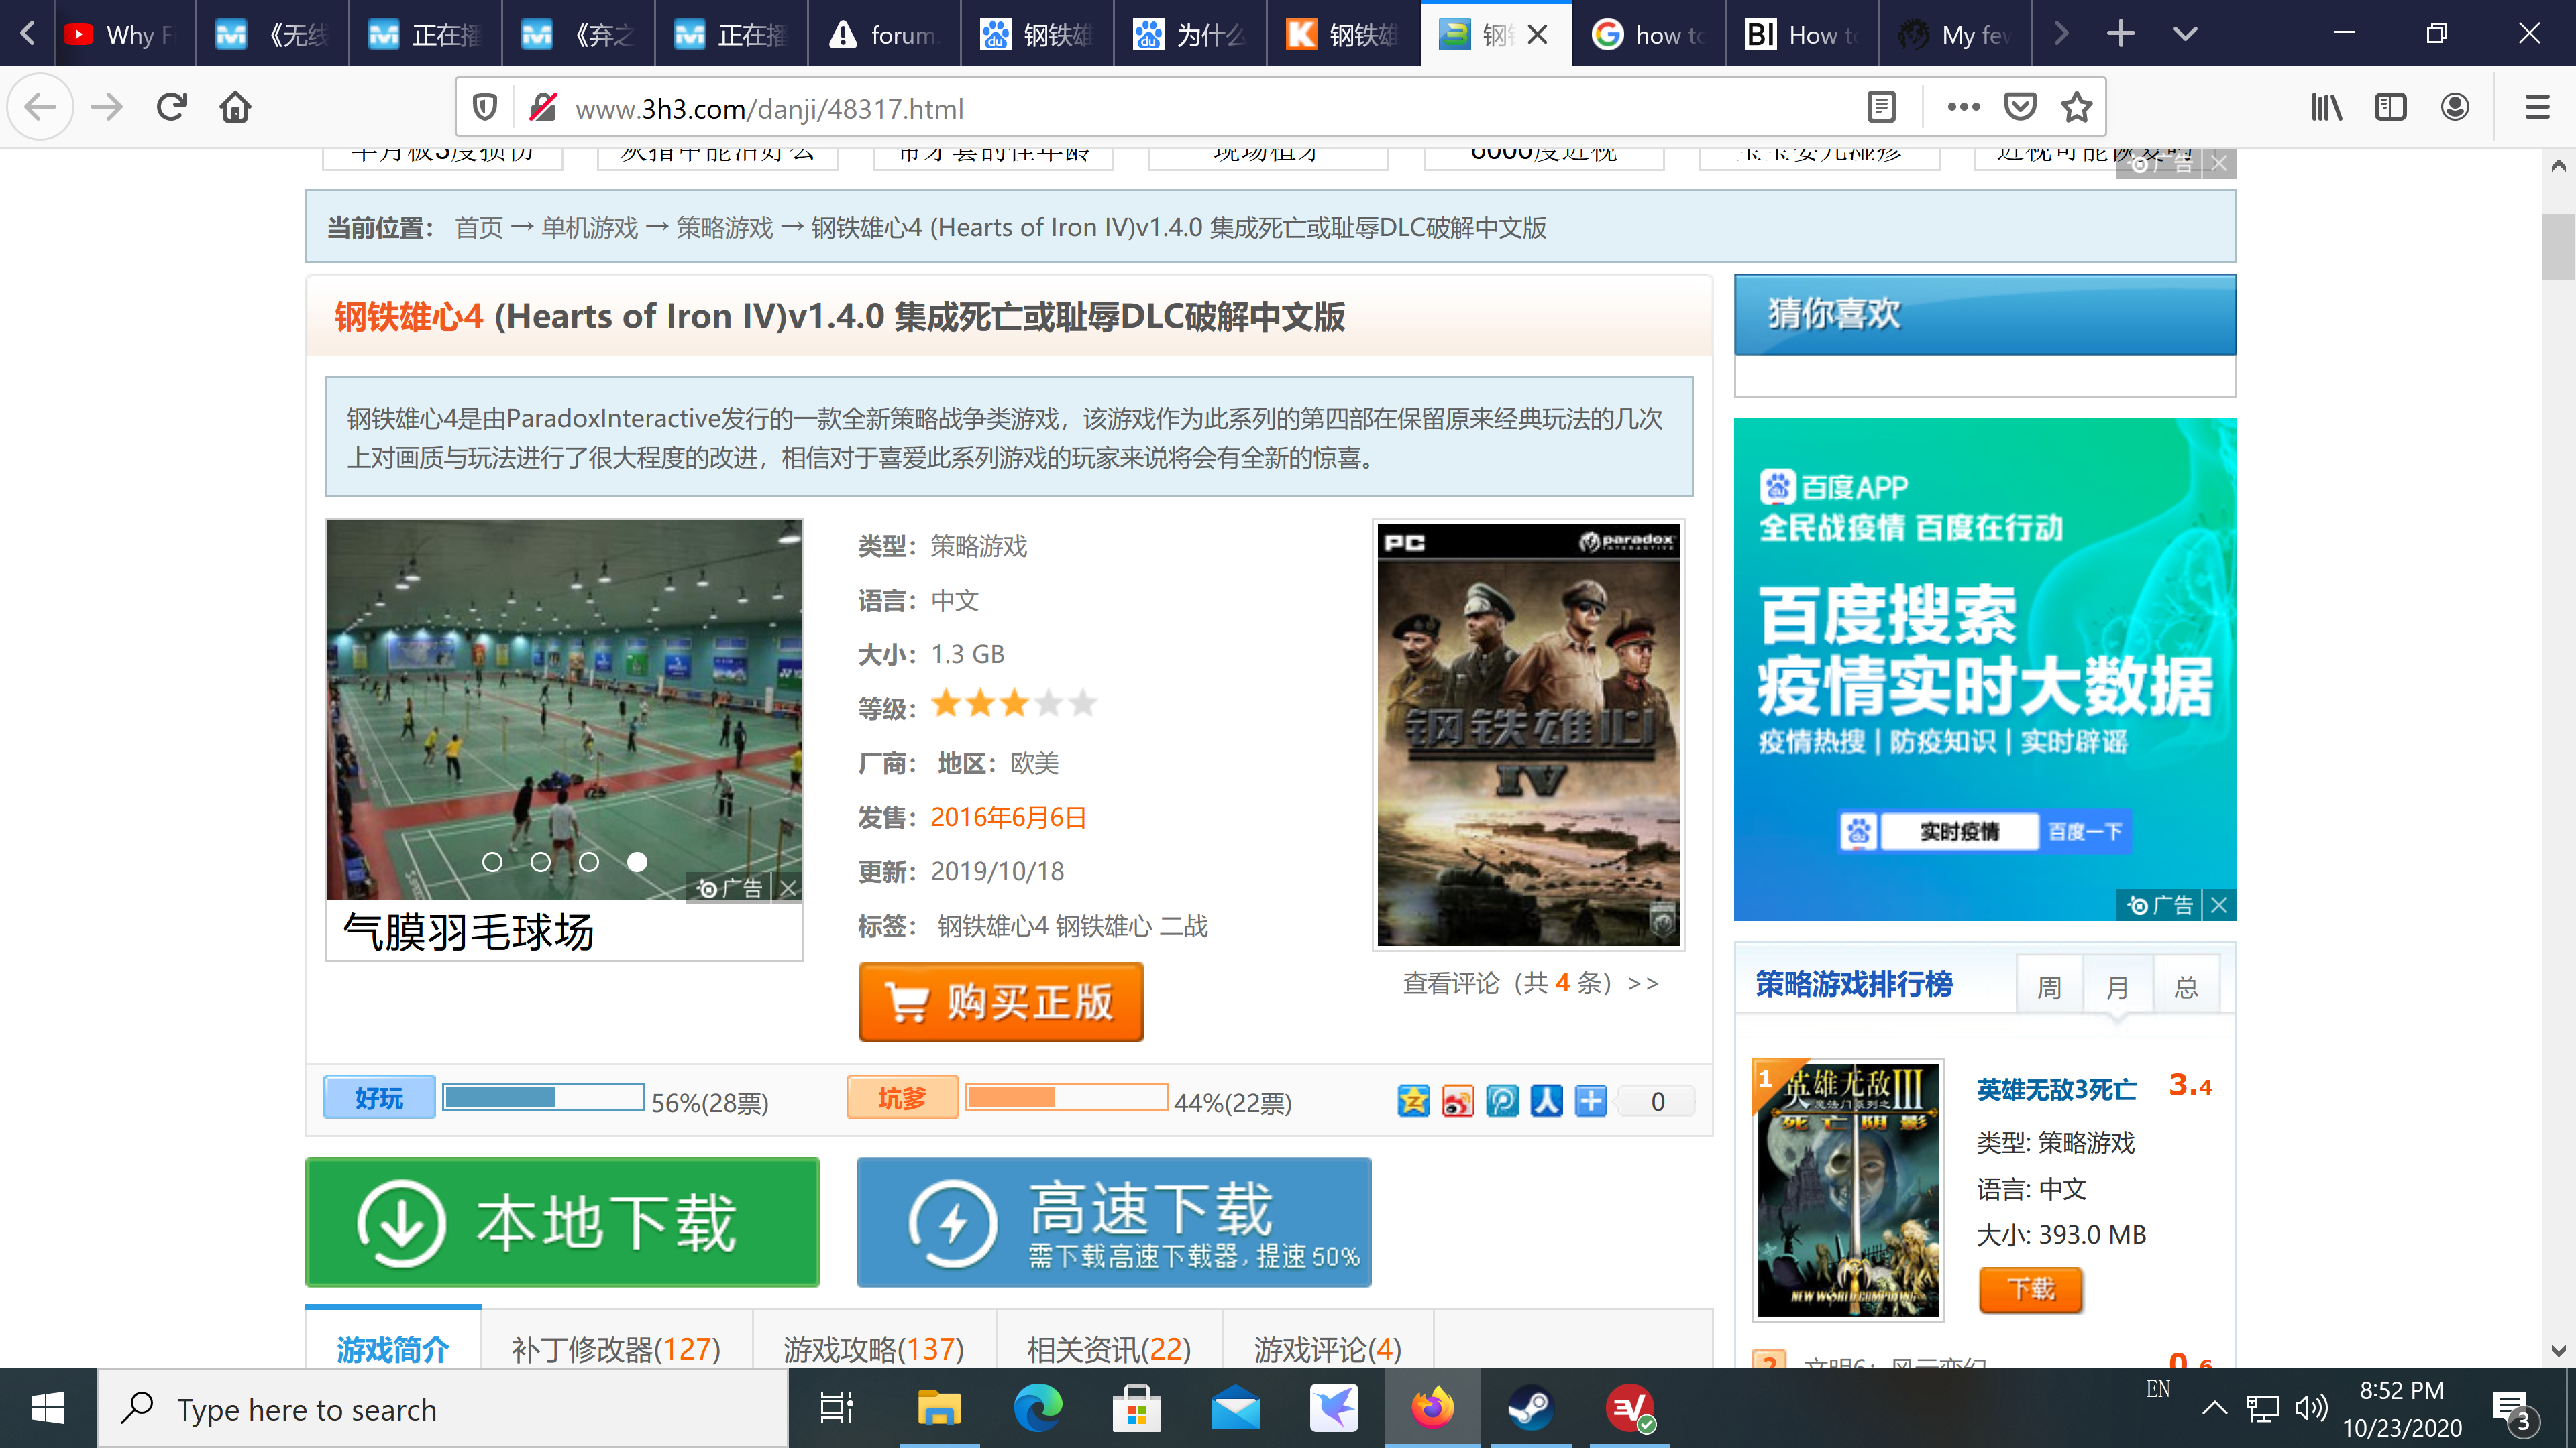
Task: Open the tracking protection shield icon
Action: pyautogui.click(x=485, y=107)
